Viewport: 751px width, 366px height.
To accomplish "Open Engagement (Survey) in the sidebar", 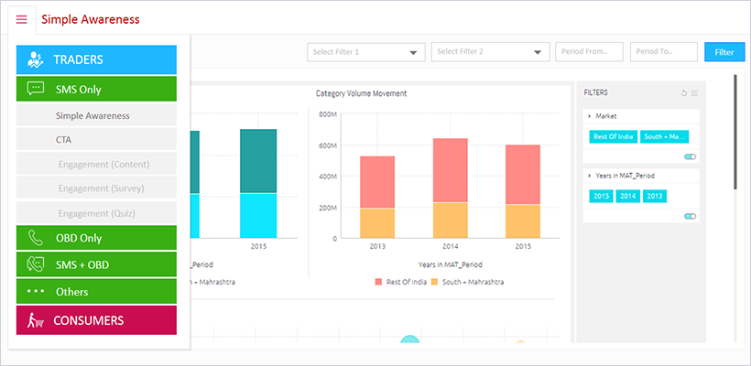I will coord(102,188).
